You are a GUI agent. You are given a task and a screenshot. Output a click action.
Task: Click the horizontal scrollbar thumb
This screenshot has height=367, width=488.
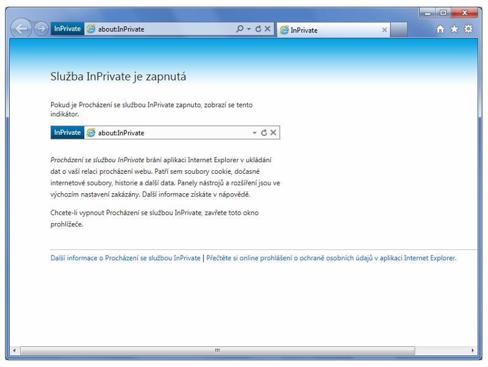tap(217, 351)
